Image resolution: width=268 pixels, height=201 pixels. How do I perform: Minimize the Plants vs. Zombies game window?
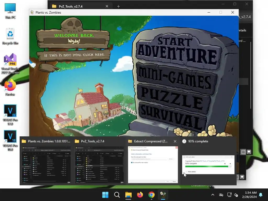[209, 12]
